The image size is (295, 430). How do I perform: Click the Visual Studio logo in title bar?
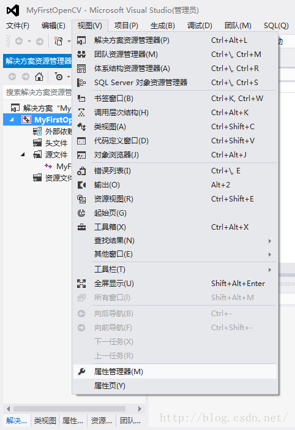click(x=13, y=10)
